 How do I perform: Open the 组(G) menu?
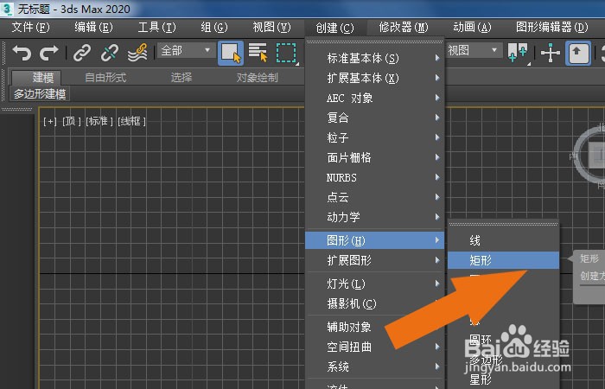point(214,28)
